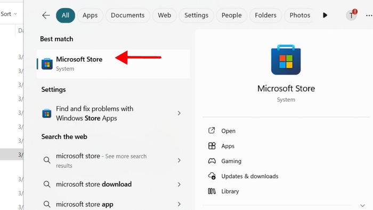Screen dimensions: 373x210
Task: Expand Find and fix problems chevron
Action: 179,113
